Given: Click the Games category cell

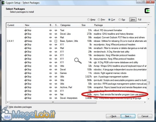Looking at the screenshot, I should [x=63, y=73].
